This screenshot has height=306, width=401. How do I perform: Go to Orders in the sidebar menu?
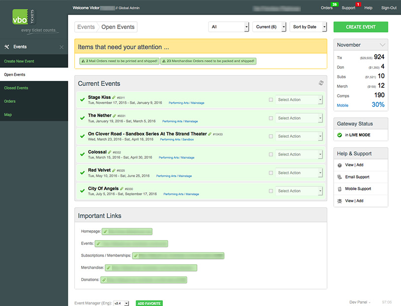10,101
